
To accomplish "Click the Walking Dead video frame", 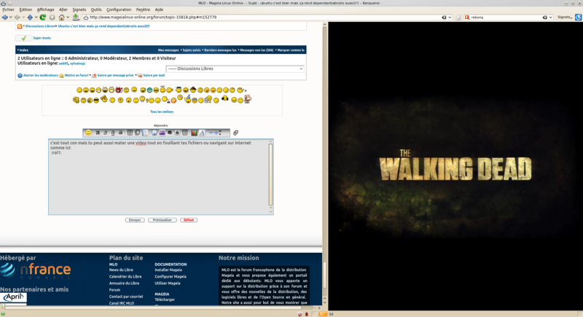I will point(455,166).
